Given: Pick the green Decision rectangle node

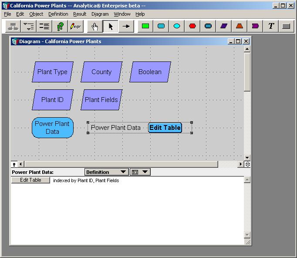Looking at the screenshot, I should pos(145,26).
